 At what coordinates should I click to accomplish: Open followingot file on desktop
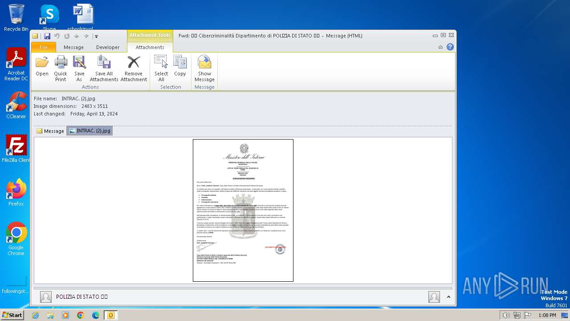pos(16,284)
